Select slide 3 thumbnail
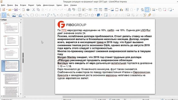This screenshot has width=178, height=100. pyautogui.click(x=12, y=27)
